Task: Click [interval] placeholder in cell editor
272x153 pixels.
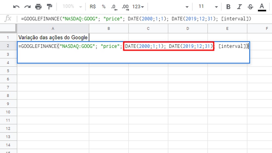Action: coord(232,46)
